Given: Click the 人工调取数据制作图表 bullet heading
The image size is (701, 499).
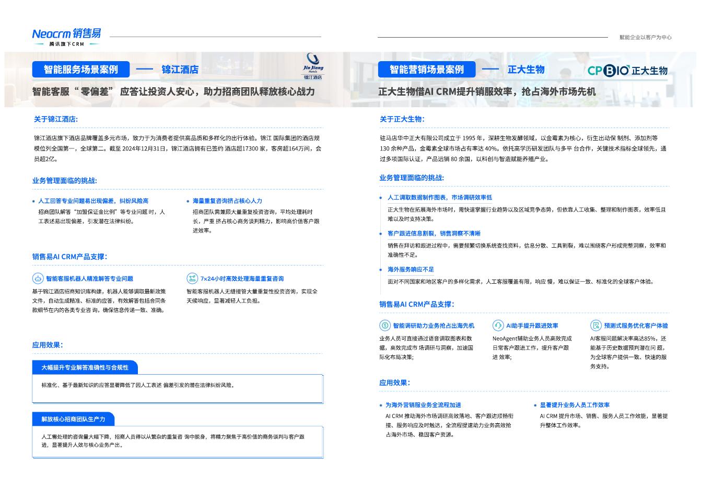Looking at the screenshot, I should (439, 198).
